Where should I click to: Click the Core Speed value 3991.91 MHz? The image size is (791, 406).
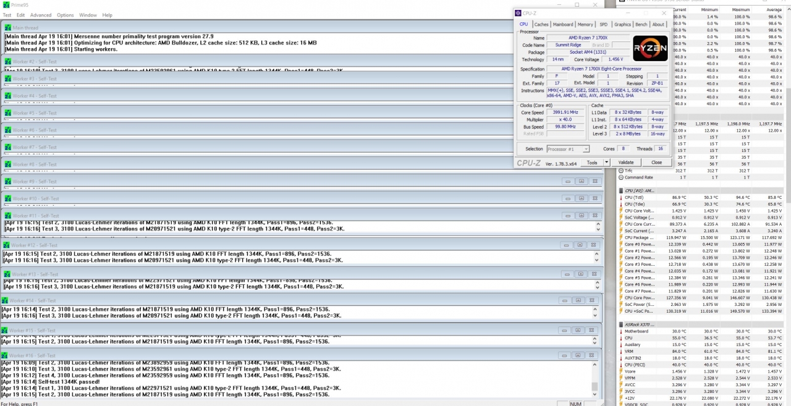[x=566, y=112]
